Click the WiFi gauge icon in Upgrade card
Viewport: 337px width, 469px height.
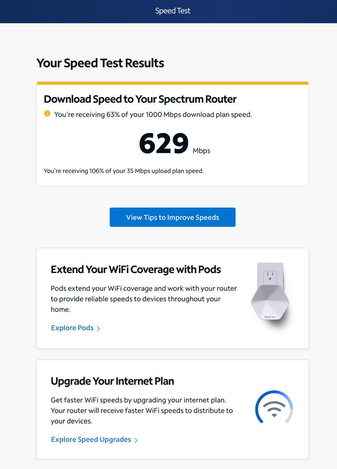pos(274,407)
